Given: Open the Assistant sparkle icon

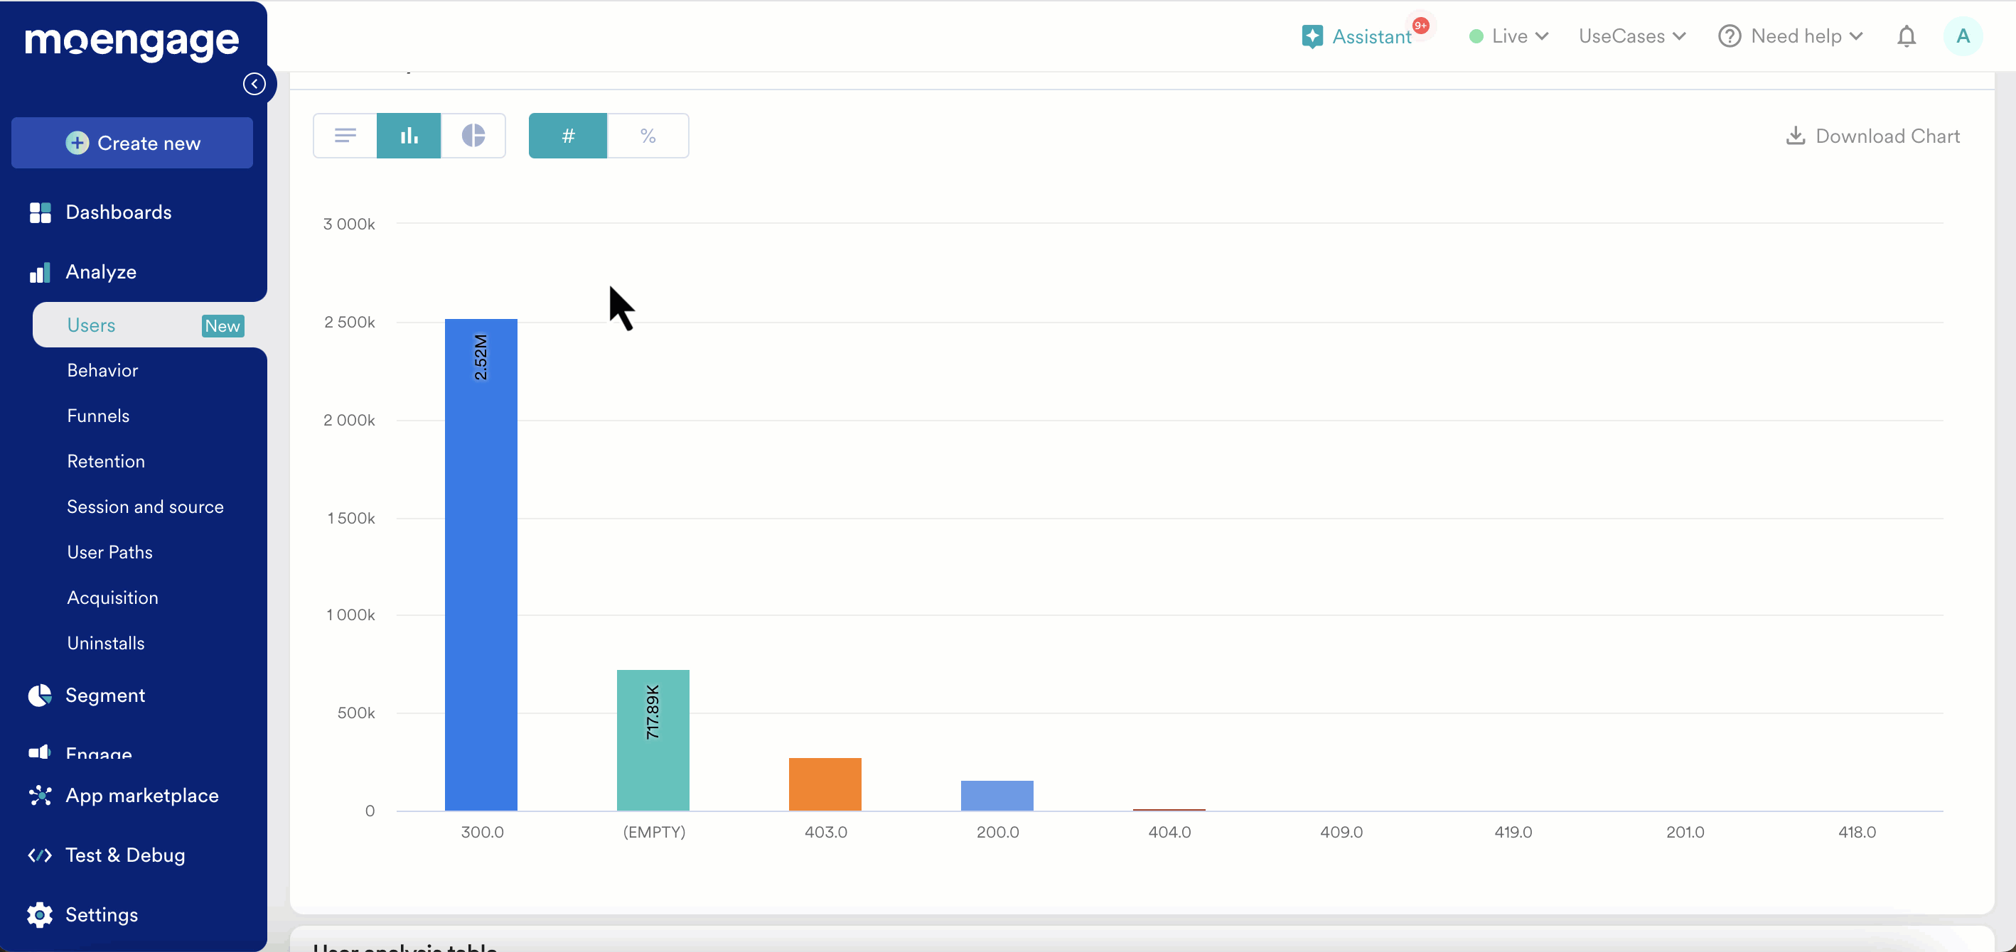Looking at the screenshot, I should tap(1312, 37).
